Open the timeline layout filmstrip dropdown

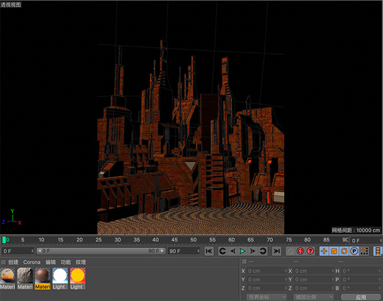(378, 251)
